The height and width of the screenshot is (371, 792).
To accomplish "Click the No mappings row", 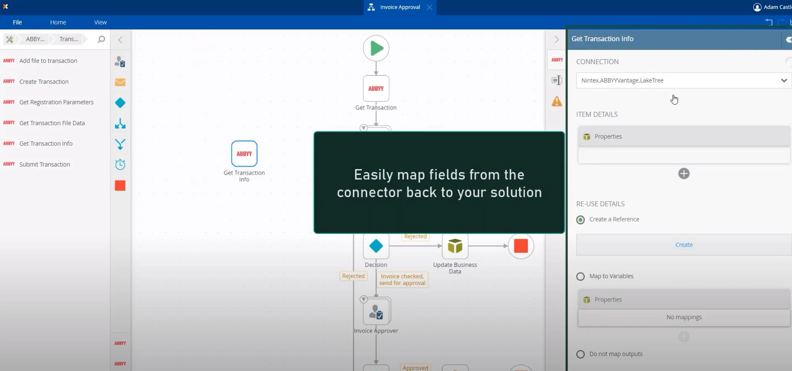I will point(683,317).
